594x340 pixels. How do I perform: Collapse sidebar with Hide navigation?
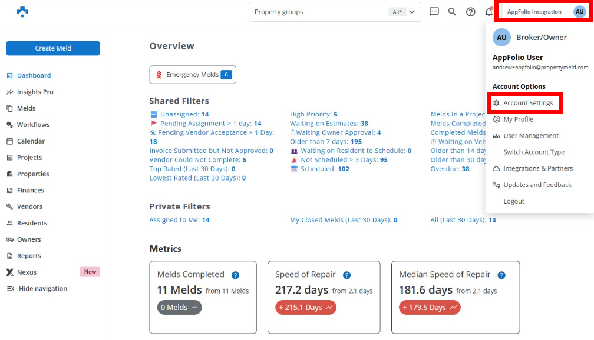coord(42,289)
